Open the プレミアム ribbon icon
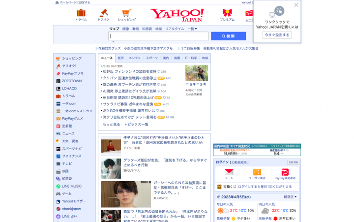 [x=227, y=12]
